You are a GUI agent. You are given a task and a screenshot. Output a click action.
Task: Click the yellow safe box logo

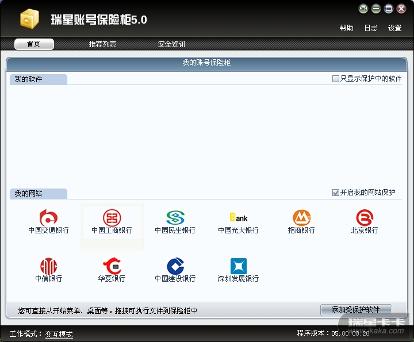29,18
